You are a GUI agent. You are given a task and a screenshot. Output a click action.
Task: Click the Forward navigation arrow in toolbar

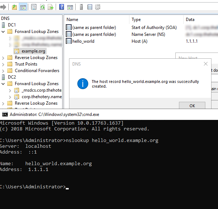[3, 7]
